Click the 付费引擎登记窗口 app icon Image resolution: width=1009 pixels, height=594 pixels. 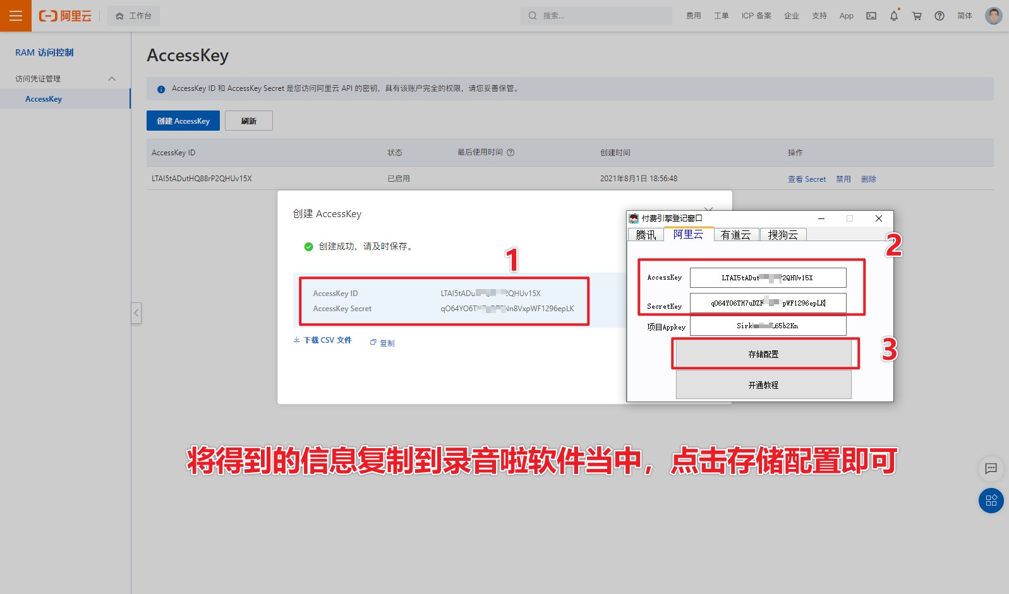634,218
